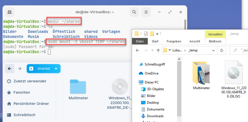Go back in Windows Explorer

pyautogui.click(x=138, y=50)
